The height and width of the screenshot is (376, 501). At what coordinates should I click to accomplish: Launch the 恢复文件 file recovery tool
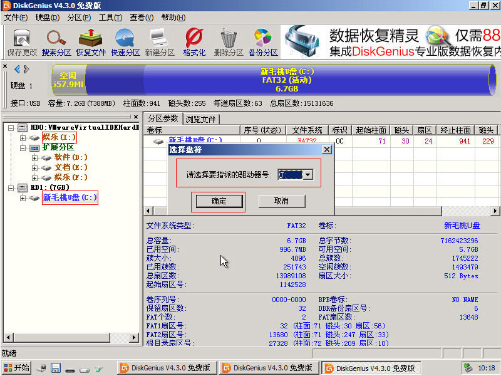[x=91, y=42]
